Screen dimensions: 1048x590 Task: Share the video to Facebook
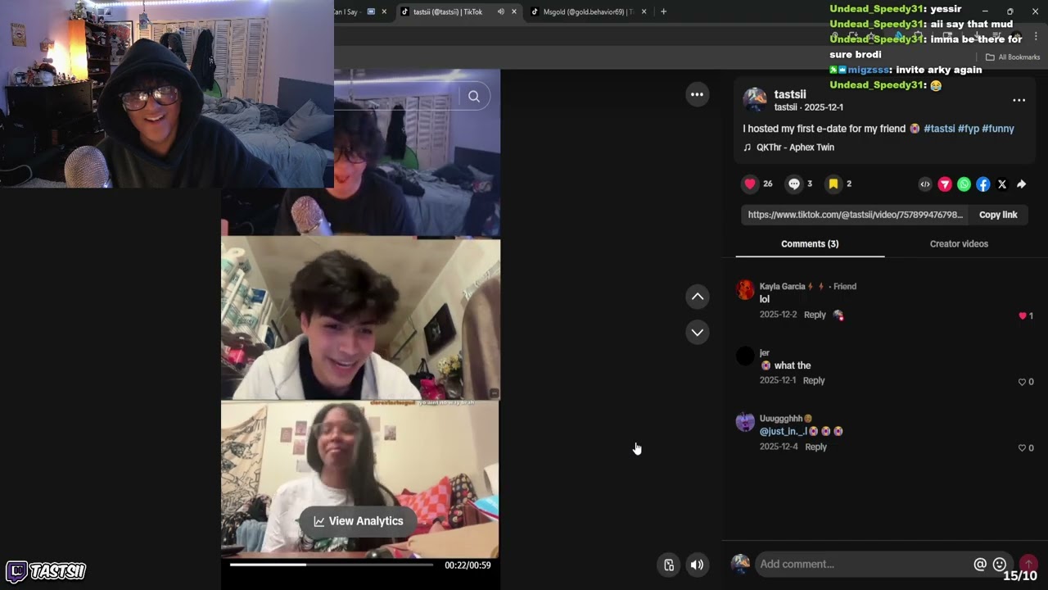point(983,184)
